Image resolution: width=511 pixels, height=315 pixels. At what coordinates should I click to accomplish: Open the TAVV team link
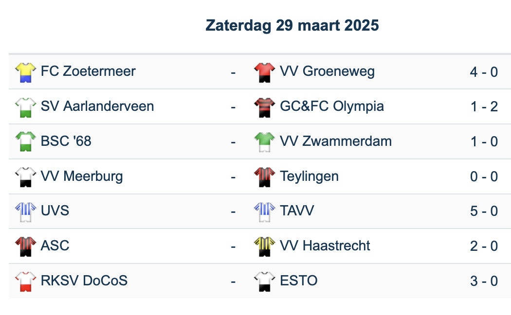(297, 211)
